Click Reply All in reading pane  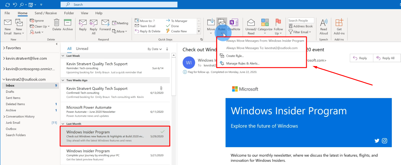tap(387, 58)
